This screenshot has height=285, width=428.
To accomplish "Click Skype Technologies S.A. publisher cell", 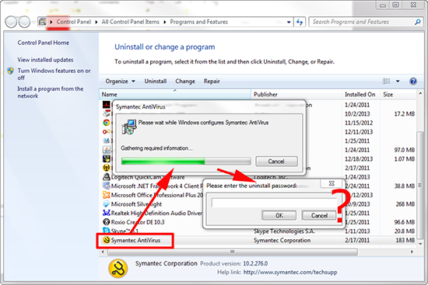I will pyautogui.click(x=284, y=231).
